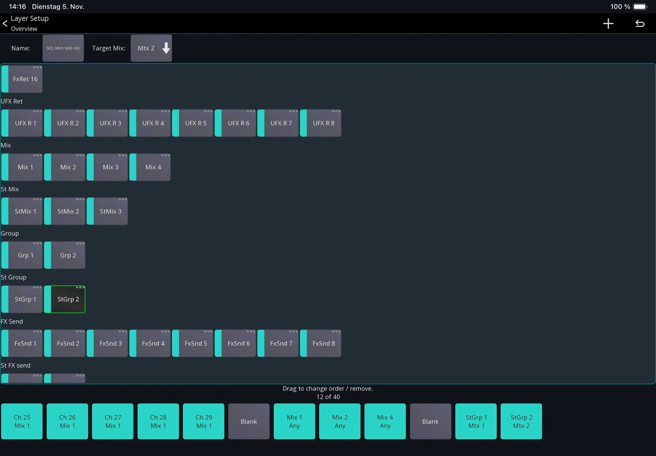Tap the plus icon to add layer
The image size is (656, 456).
608,24
